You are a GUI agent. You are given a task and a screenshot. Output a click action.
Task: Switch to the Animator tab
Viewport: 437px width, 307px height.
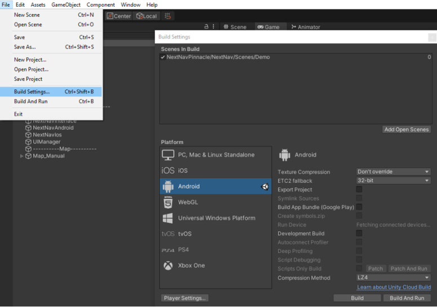[x=306, y=27]
